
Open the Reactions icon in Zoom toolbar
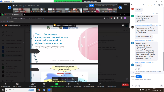click(x=68, y=84)
